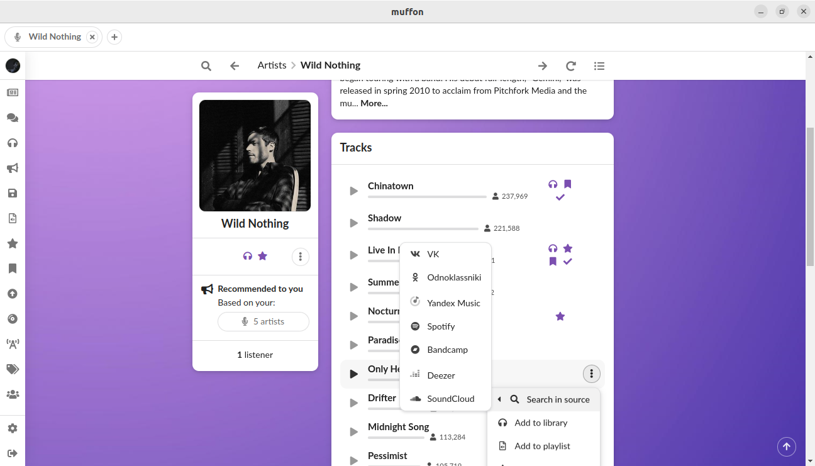Open the tags icon in the sidebar

(x=13, y=369)
